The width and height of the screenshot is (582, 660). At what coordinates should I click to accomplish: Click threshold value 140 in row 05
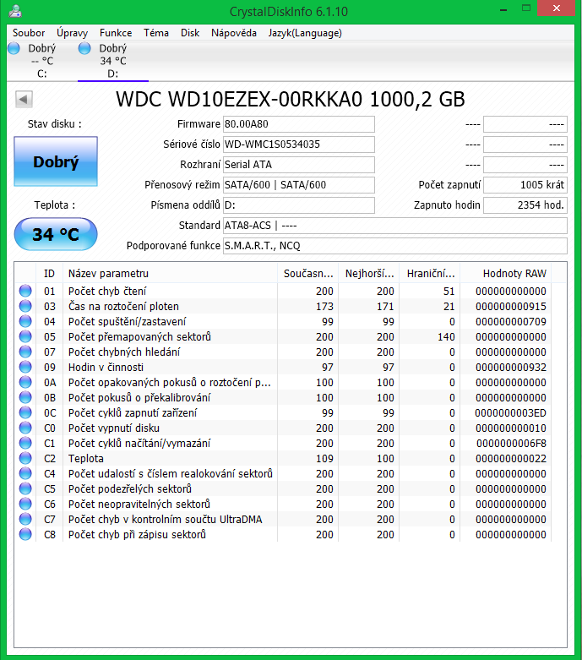pos(446,336)
